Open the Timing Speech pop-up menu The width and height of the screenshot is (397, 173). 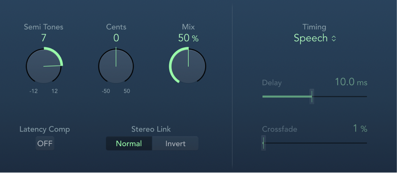coord(311,38)
